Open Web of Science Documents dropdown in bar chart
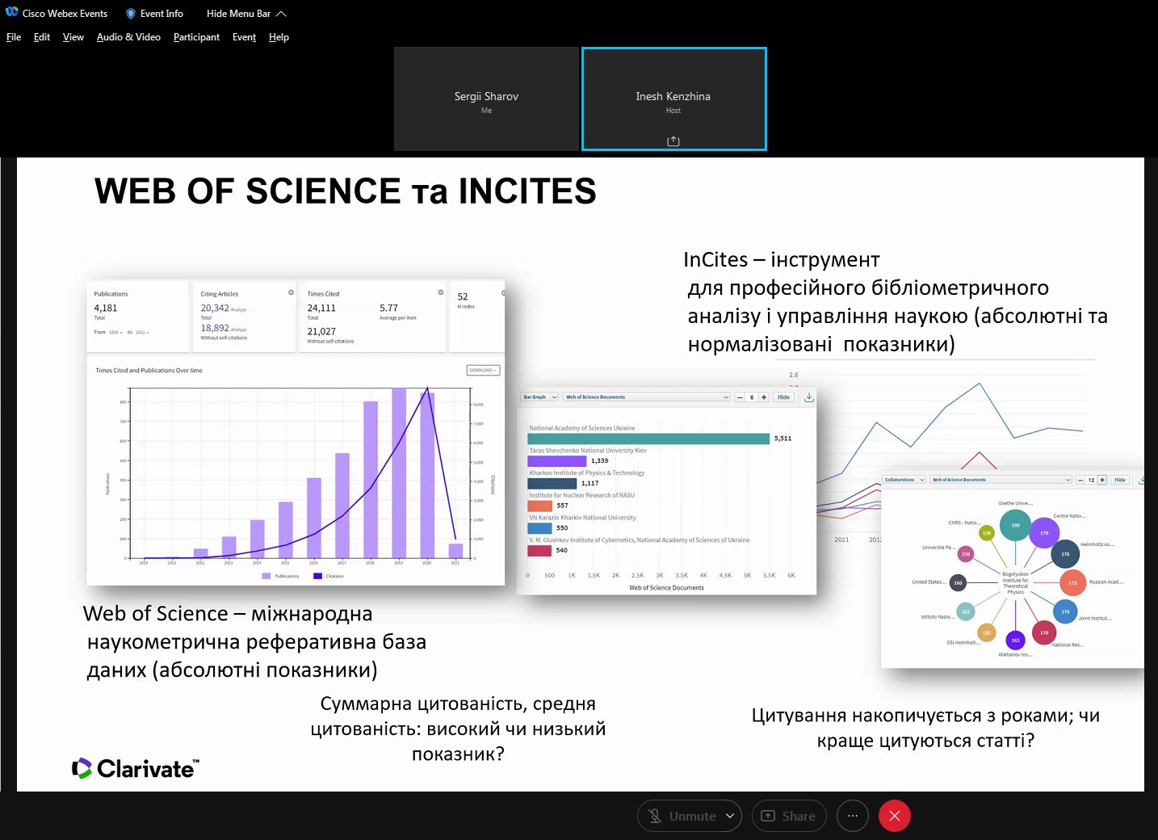The width and height of the screenshot is (1158, 840). tap(646, 397)
